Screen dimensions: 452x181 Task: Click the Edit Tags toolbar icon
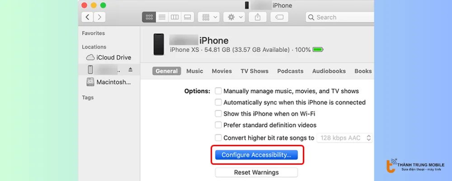coord(279,17)
